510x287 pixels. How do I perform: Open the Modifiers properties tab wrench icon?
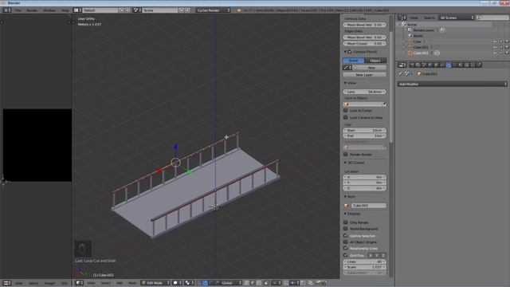[449, 65]
